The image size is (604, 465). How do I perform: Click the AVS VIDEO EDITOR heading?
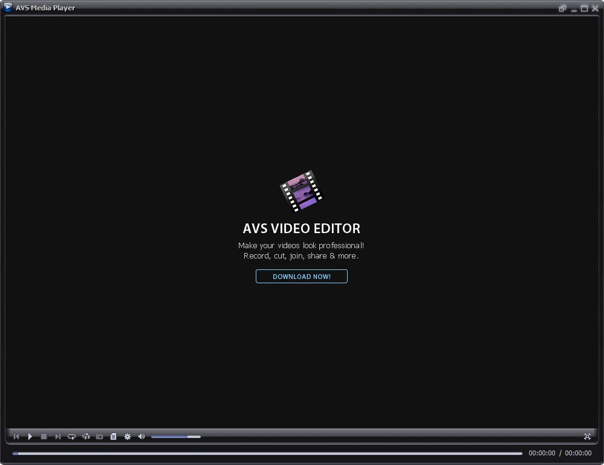tap(302, 229)
